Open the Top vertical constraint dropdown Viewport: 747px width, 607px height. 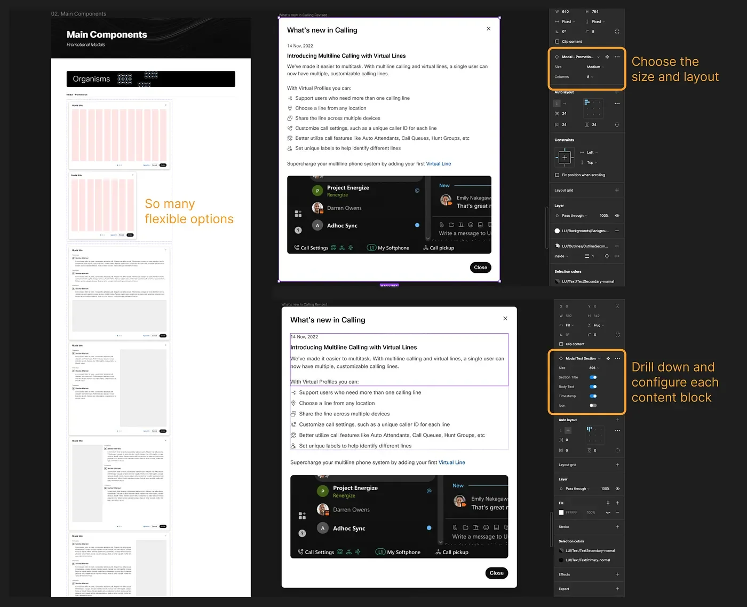(589, 162)
